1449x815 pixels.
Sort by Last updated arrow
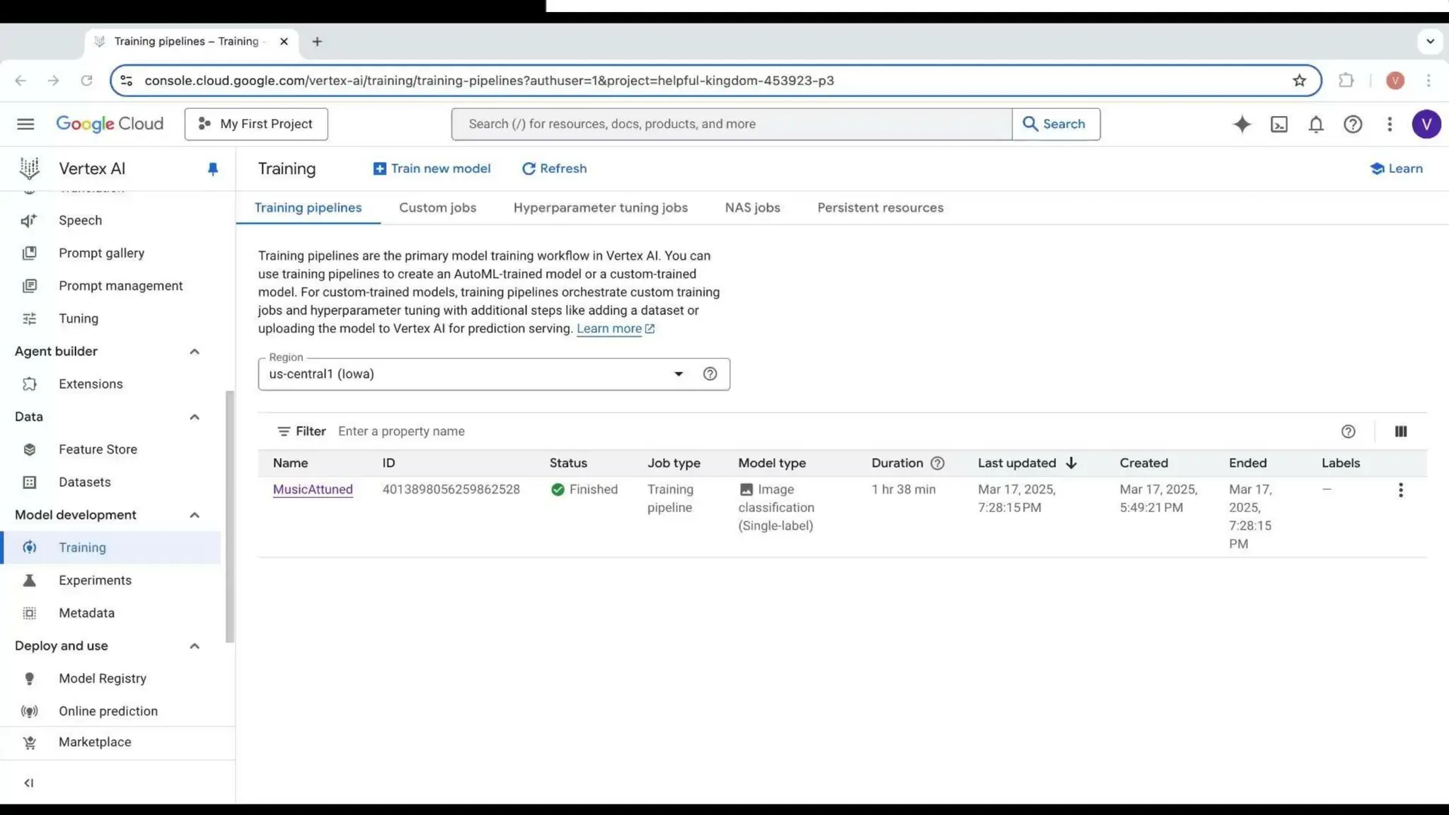1071,463
